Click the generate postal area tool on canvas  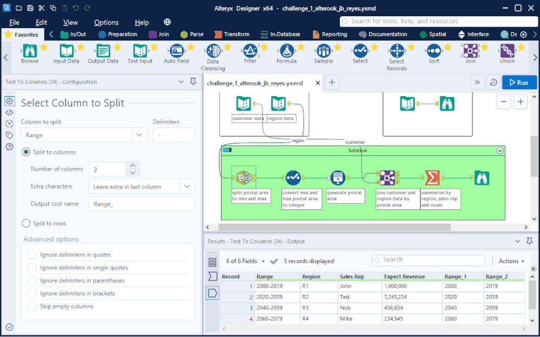[338, 178]
